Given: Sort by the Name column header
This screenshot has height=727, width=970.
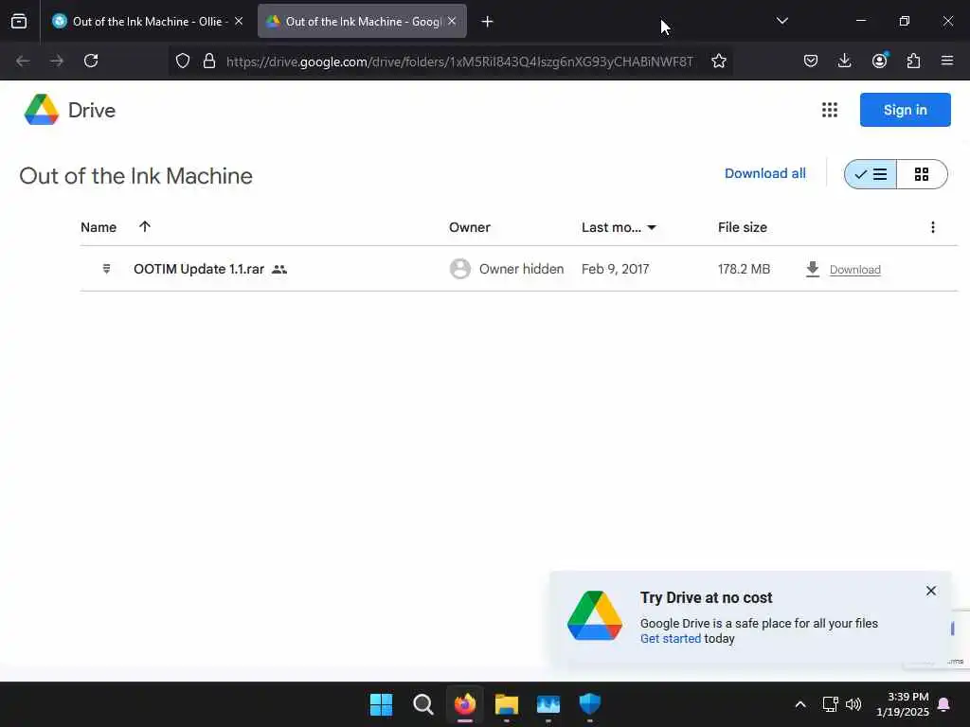Looking at the screenshot, I should point(99,227).
